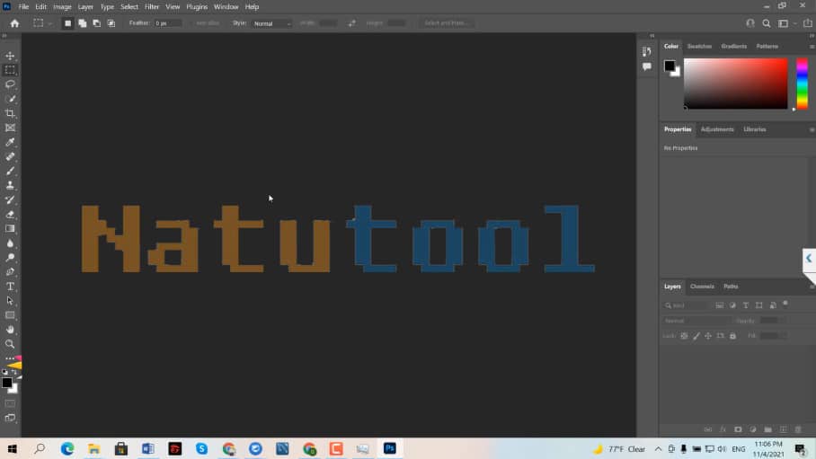Open the Style dropdown set to Normal
816x459 pixels.
click(271, 23)
